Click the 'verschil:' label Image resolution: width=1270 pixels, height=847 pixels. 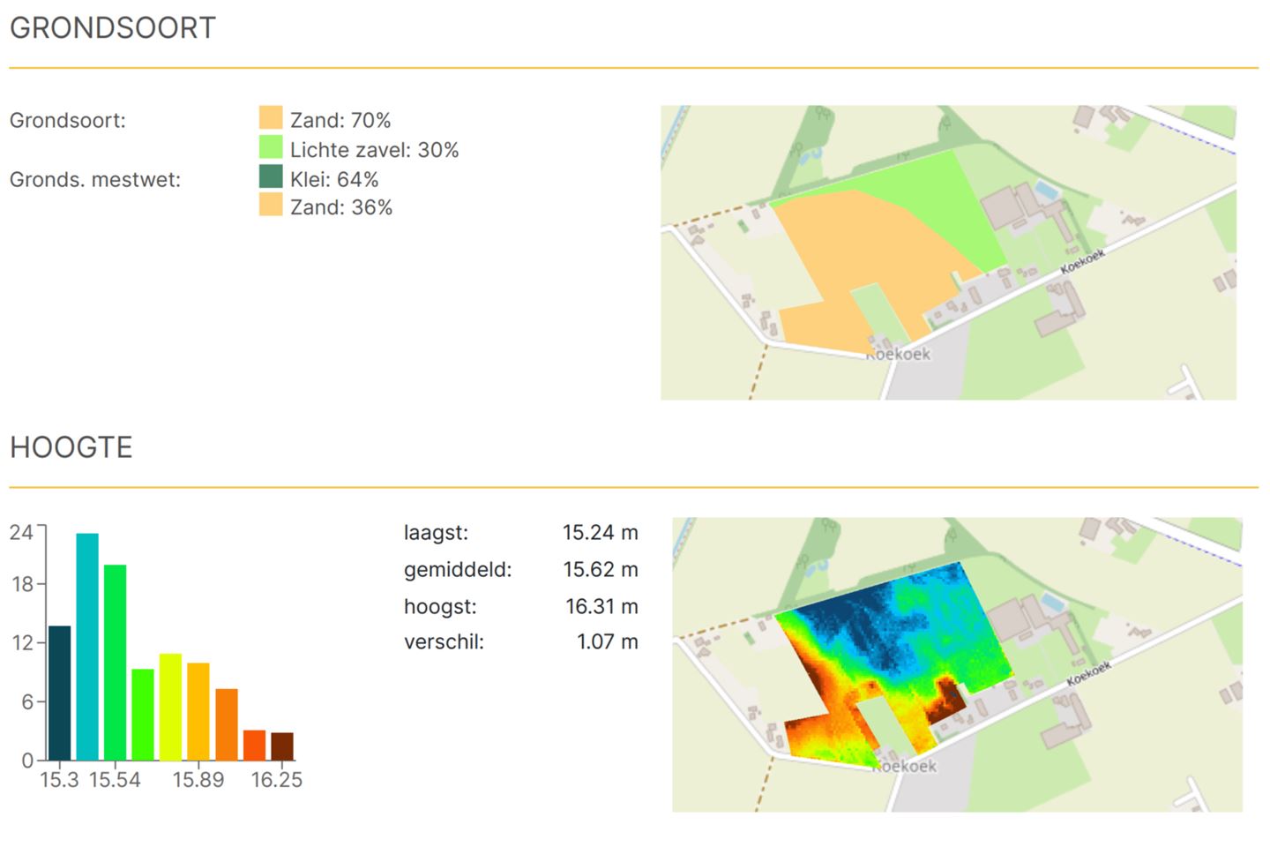pos(444,642)
